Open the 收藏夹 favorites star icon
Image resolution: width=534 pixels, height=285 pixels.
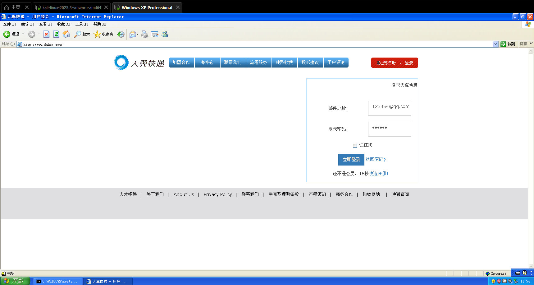click(97, 34)
